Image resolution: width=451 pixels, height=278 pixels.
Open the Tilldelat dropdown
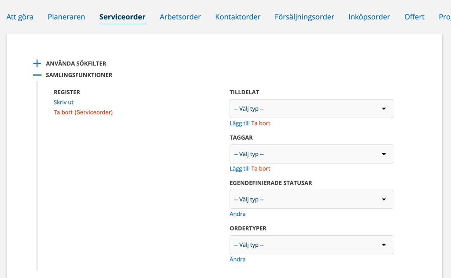[x=311, y=109]
